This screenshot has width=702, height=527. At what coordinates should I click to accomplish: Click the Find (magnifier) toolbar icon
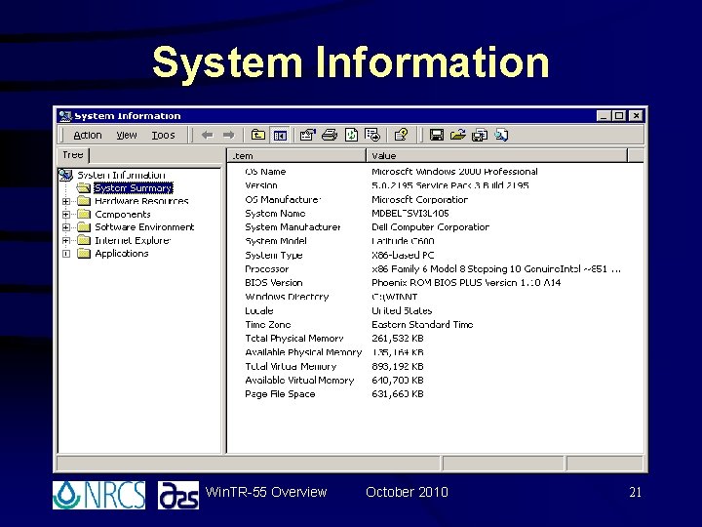[501, 135]
